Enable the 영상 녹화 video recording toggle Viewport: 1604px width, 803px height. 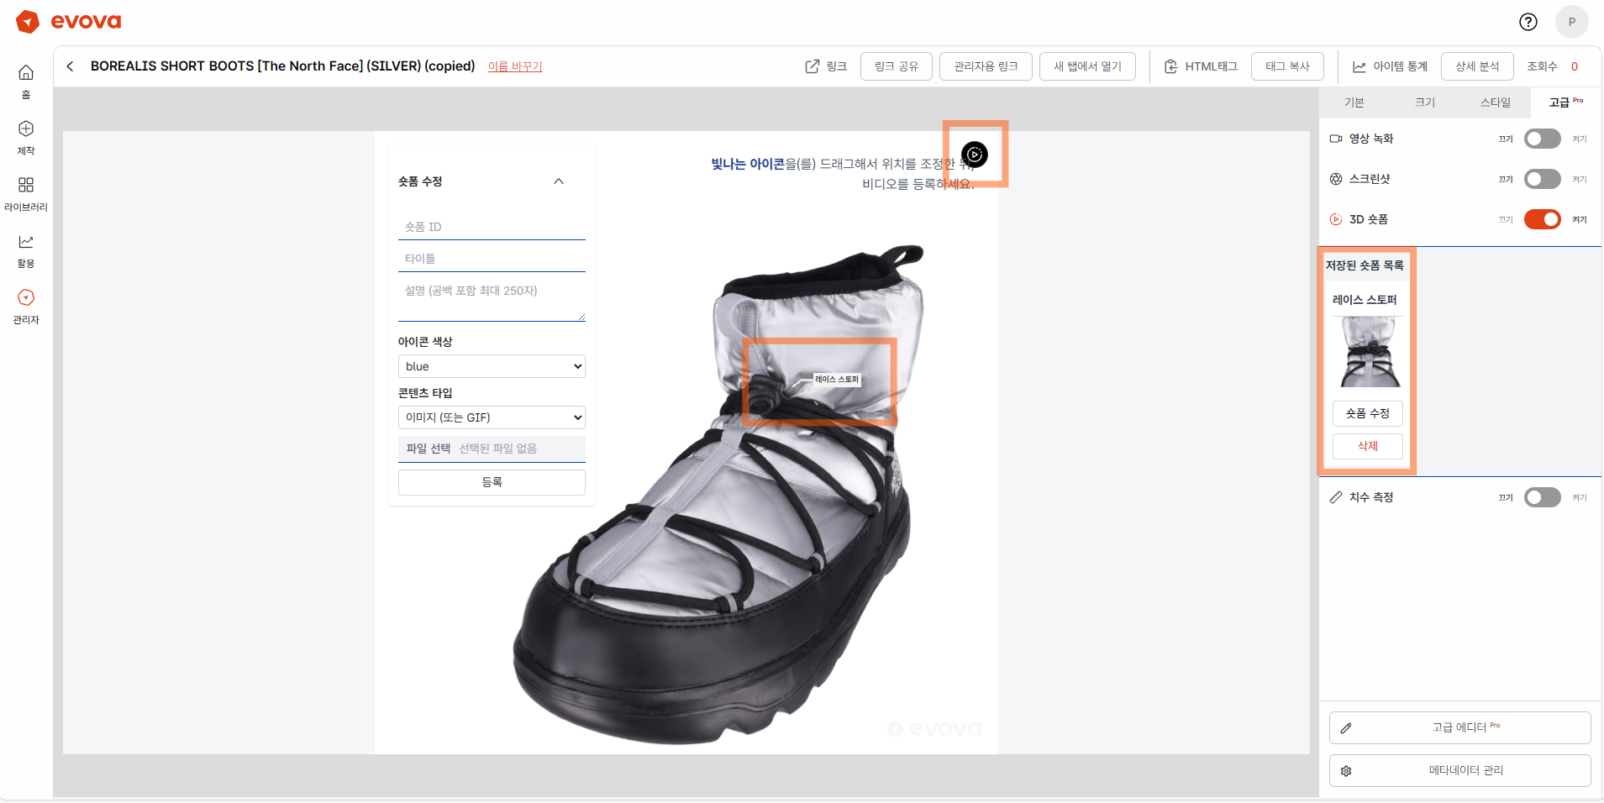tap(1542, 139)
